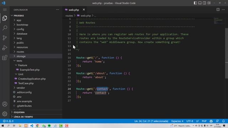
Task: Open Chrome from taskbar
Action: coord(37,126)
